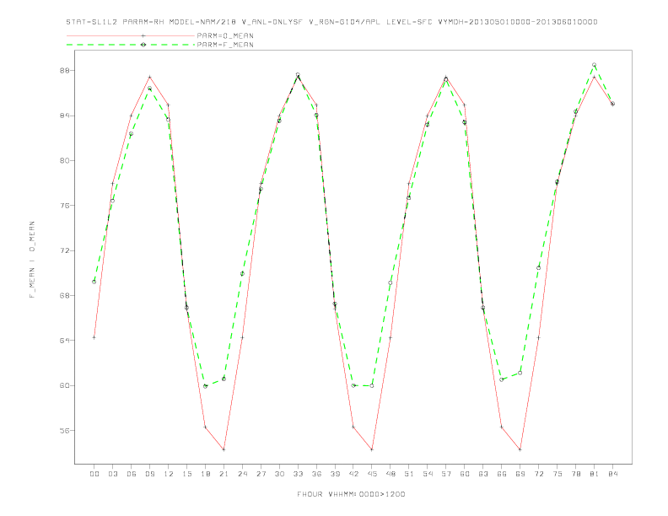668x516 pixels.
Task: Click the x-axis tick label 48
Action: pyautogui.click(x=391, y=474)
